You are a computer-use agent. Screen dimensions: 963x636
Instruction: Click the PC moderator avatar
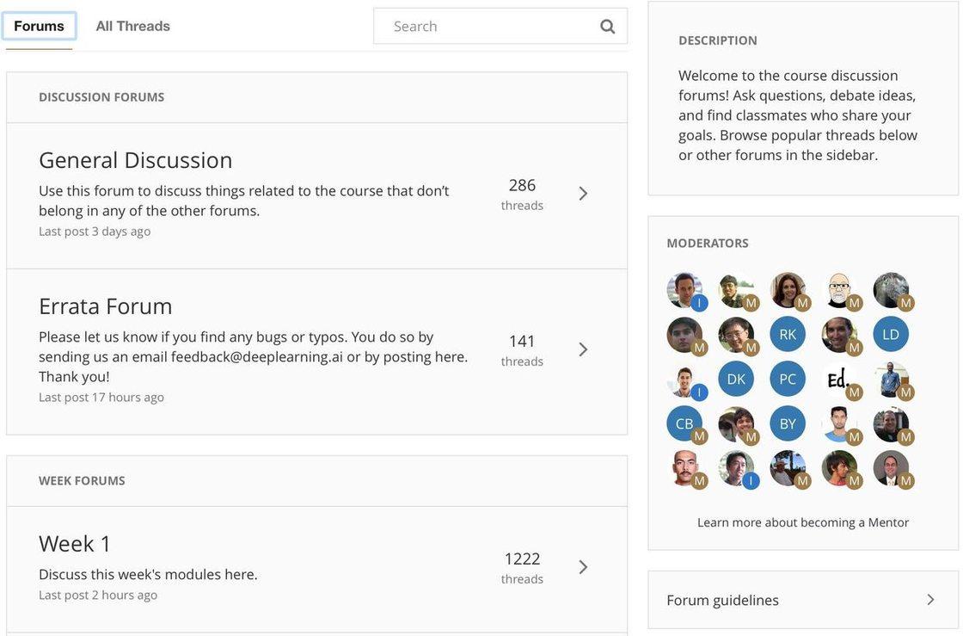[x=788, y=379]
